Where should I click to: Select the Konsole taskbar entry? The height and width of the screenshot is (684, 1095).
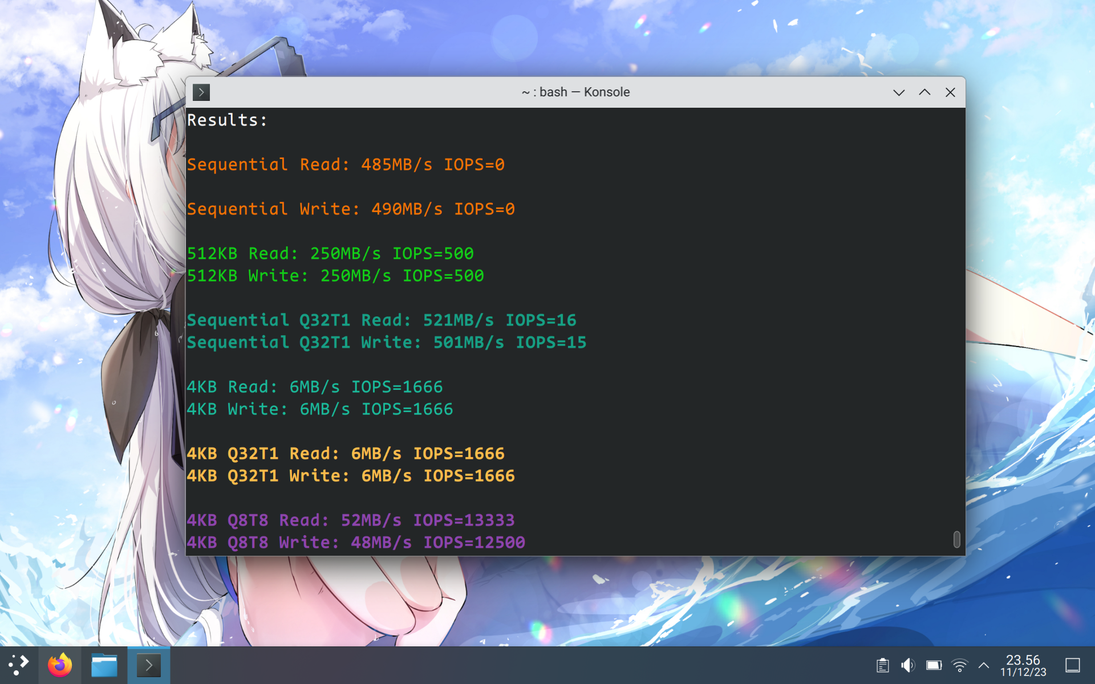click(149, 665)
